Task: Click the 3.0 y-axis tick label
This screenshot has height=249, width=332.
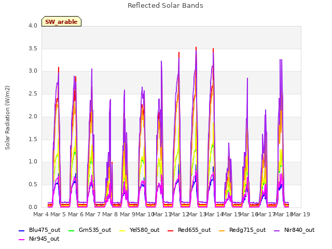Action: coord(33,71)
